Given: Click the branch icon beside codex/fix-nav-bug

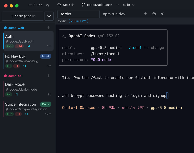Looking at the screenshot, I should 7,61.
